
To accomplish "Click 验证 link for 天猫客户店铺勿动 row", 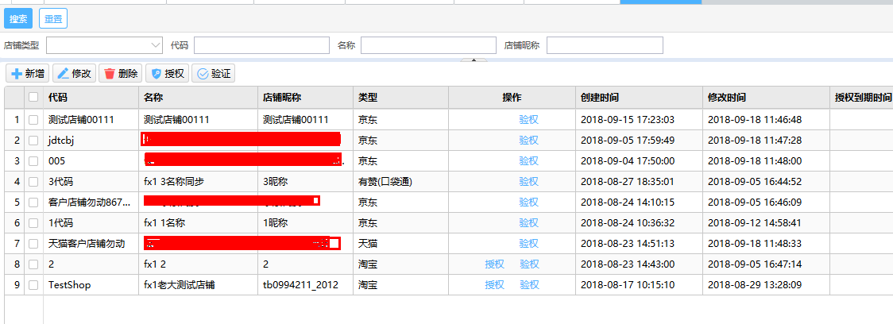I will click(x=528, y=244).
